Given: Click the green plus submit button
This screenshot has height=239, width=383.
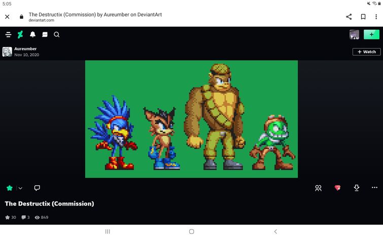Looking at the screenshot, I should pyautogui.click(x=371, y=34).
